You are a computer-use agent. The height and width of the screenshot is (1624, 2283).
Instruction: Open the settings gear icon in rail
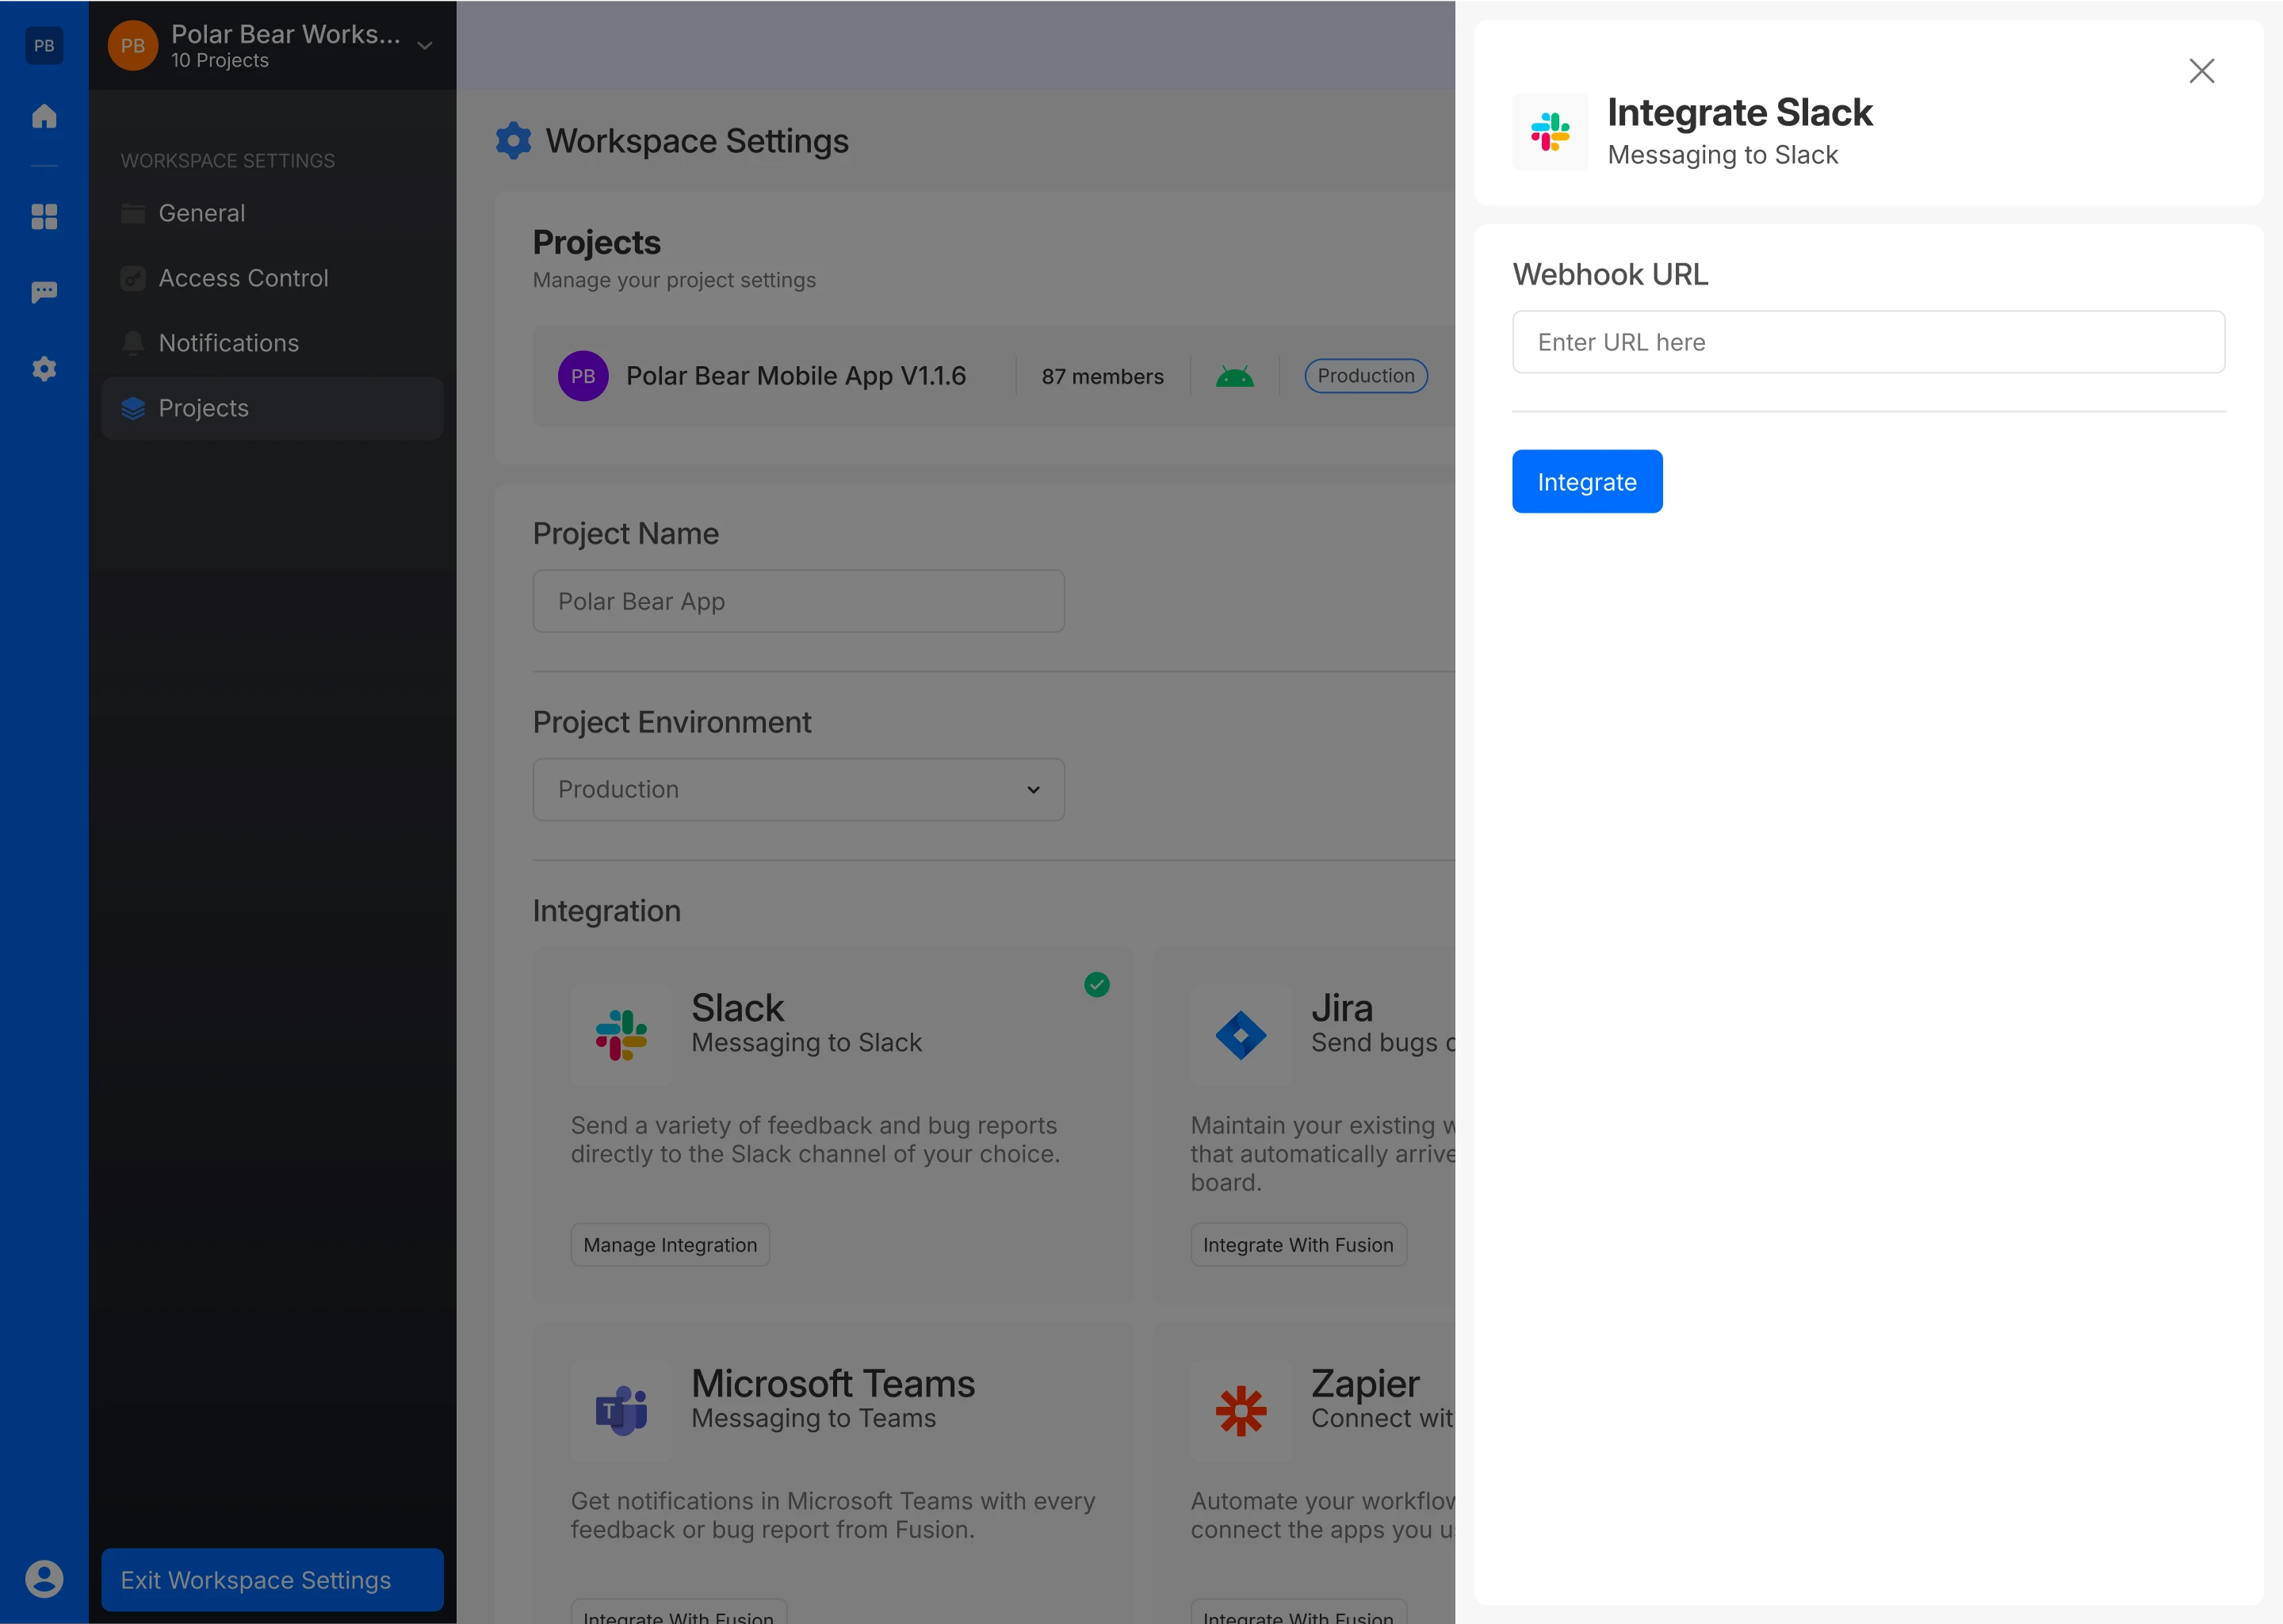44,369
